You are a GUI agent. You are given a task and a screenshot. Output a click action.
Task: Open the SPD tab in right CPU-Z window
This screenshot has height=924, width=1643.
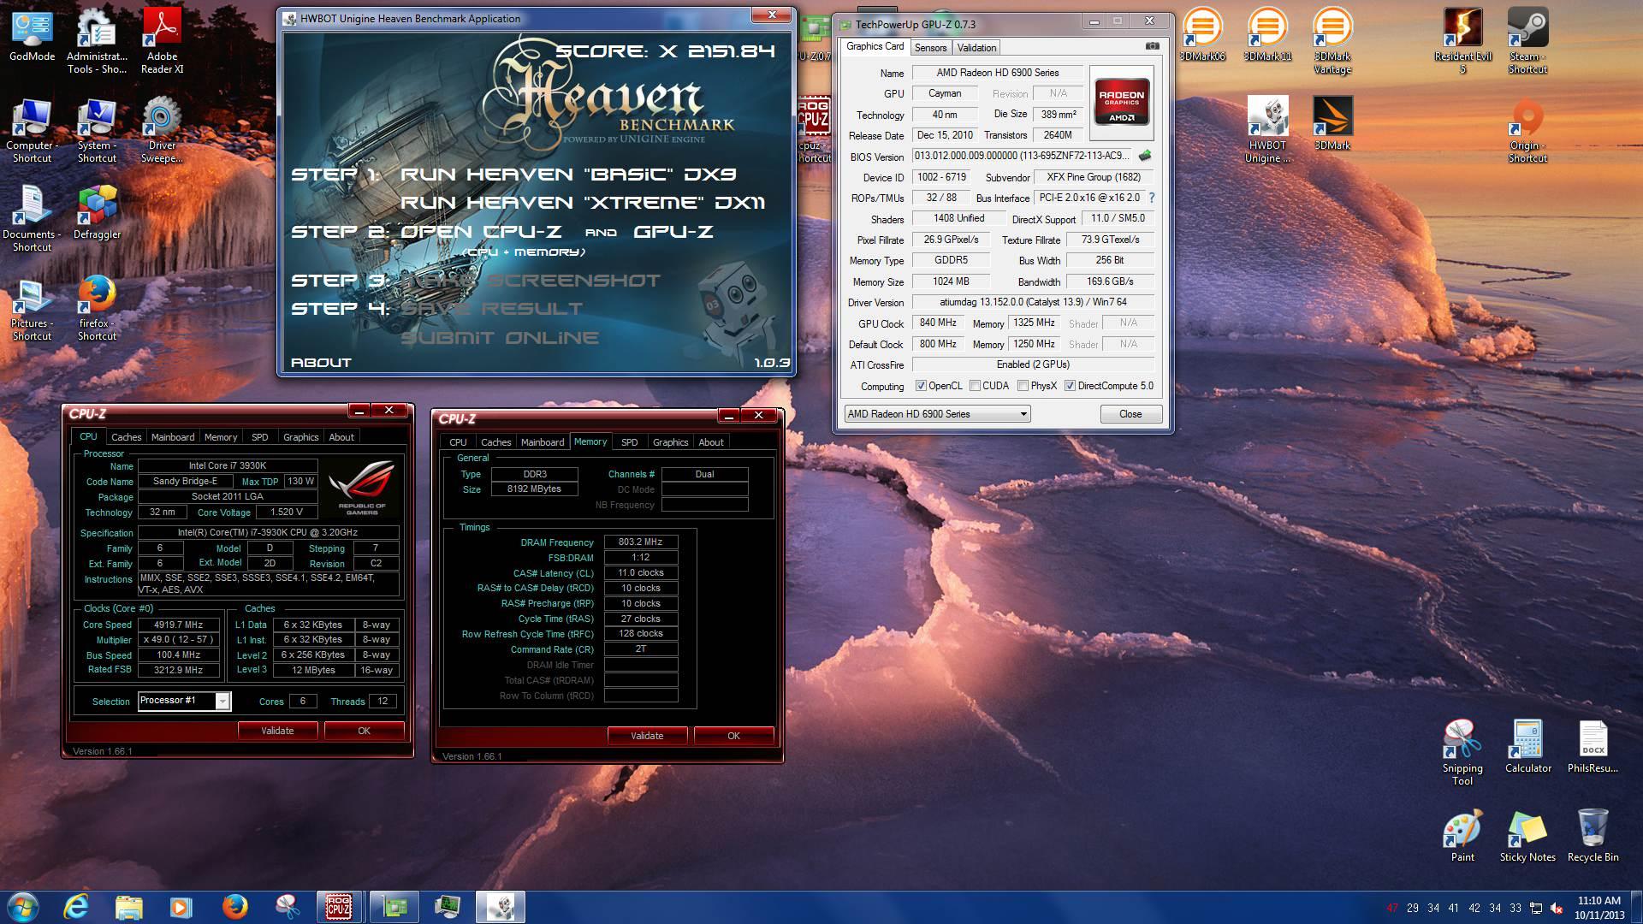(x=630, y=442)
